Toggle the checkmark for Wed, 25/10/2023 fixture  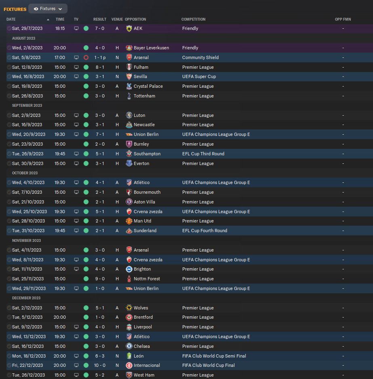pos(9,212)
